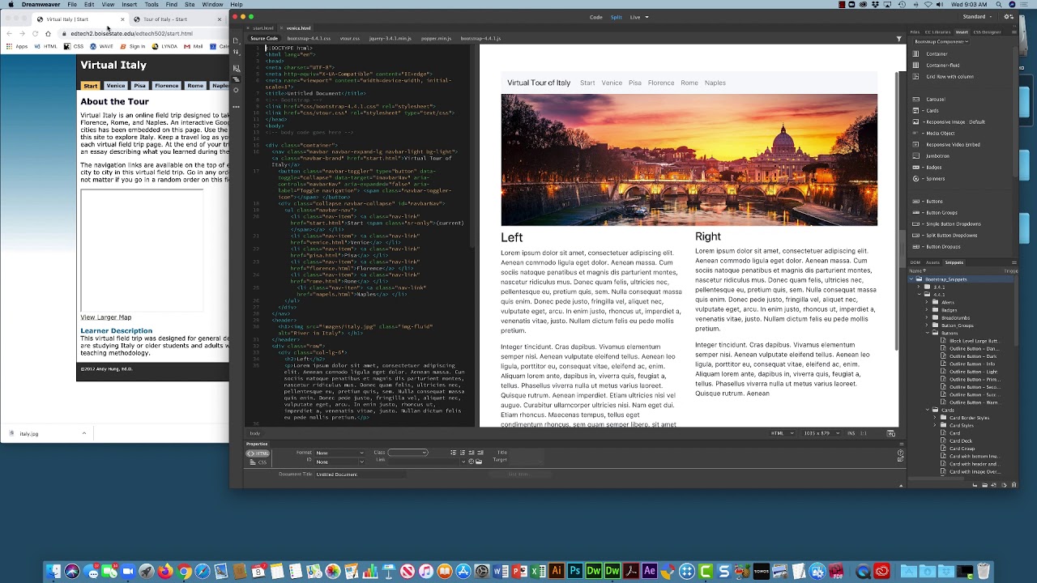Open the Window menu in menu bar
This screenshot has width=1037, height=583.
[213, 5]
